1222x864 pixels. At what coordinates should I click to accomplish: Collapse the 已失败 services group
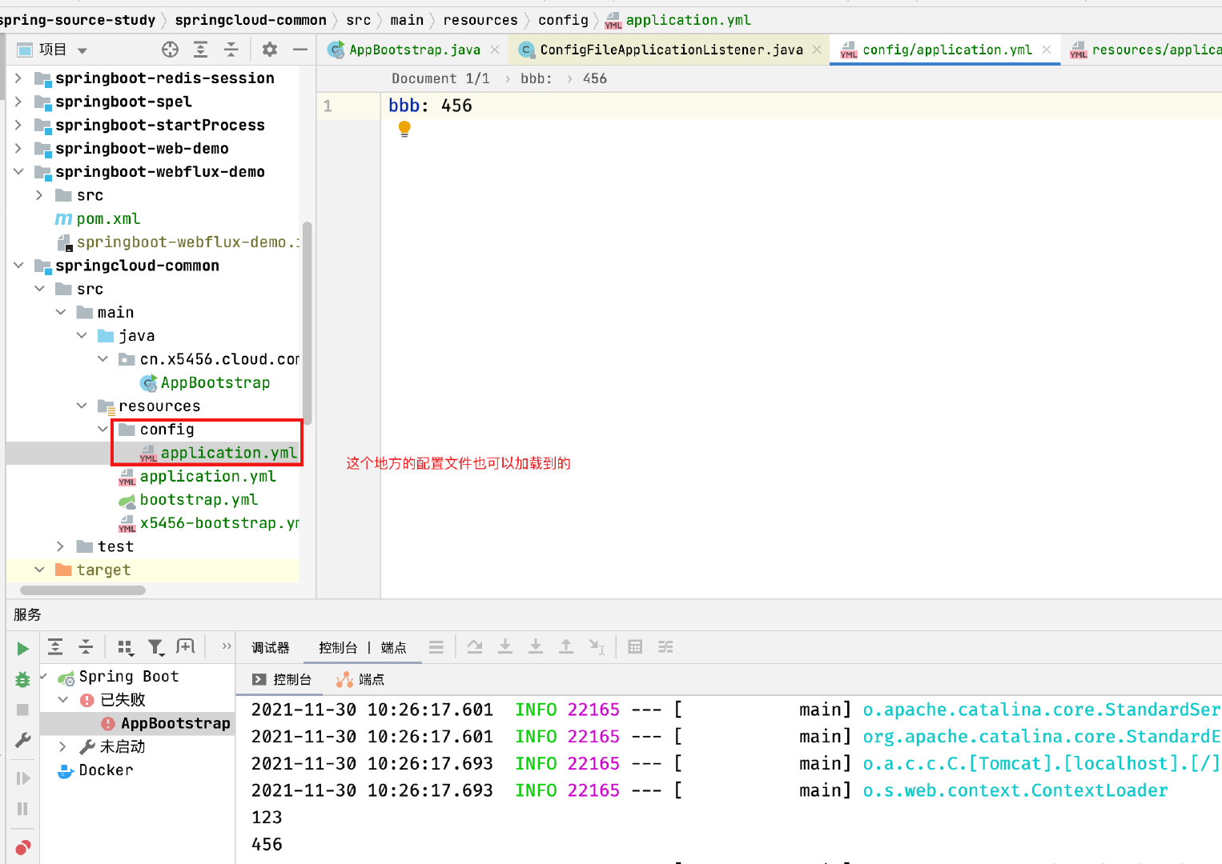(x=64, y=699)
